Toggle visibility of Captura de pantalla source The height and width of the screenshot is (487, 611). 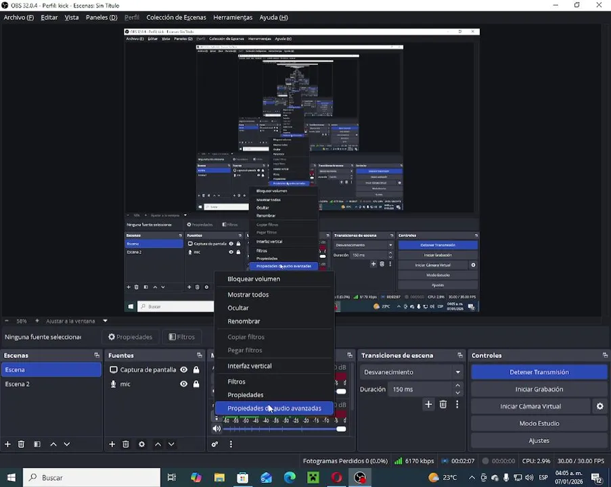[x=183, y=370]
